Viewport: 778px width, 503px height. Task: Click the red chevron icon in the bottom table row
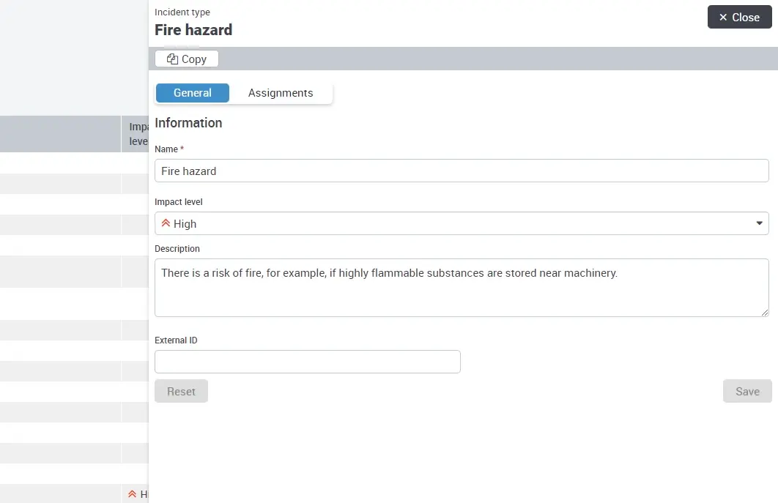point(132,493)
